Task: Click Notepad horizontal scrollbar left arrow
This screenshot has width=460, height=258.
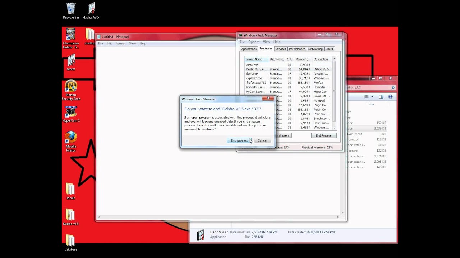Action: [99, 217]
